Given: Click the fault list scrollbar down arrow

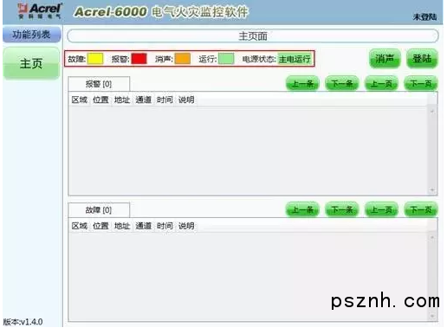Looking at the screenshot, I should 432,316.
